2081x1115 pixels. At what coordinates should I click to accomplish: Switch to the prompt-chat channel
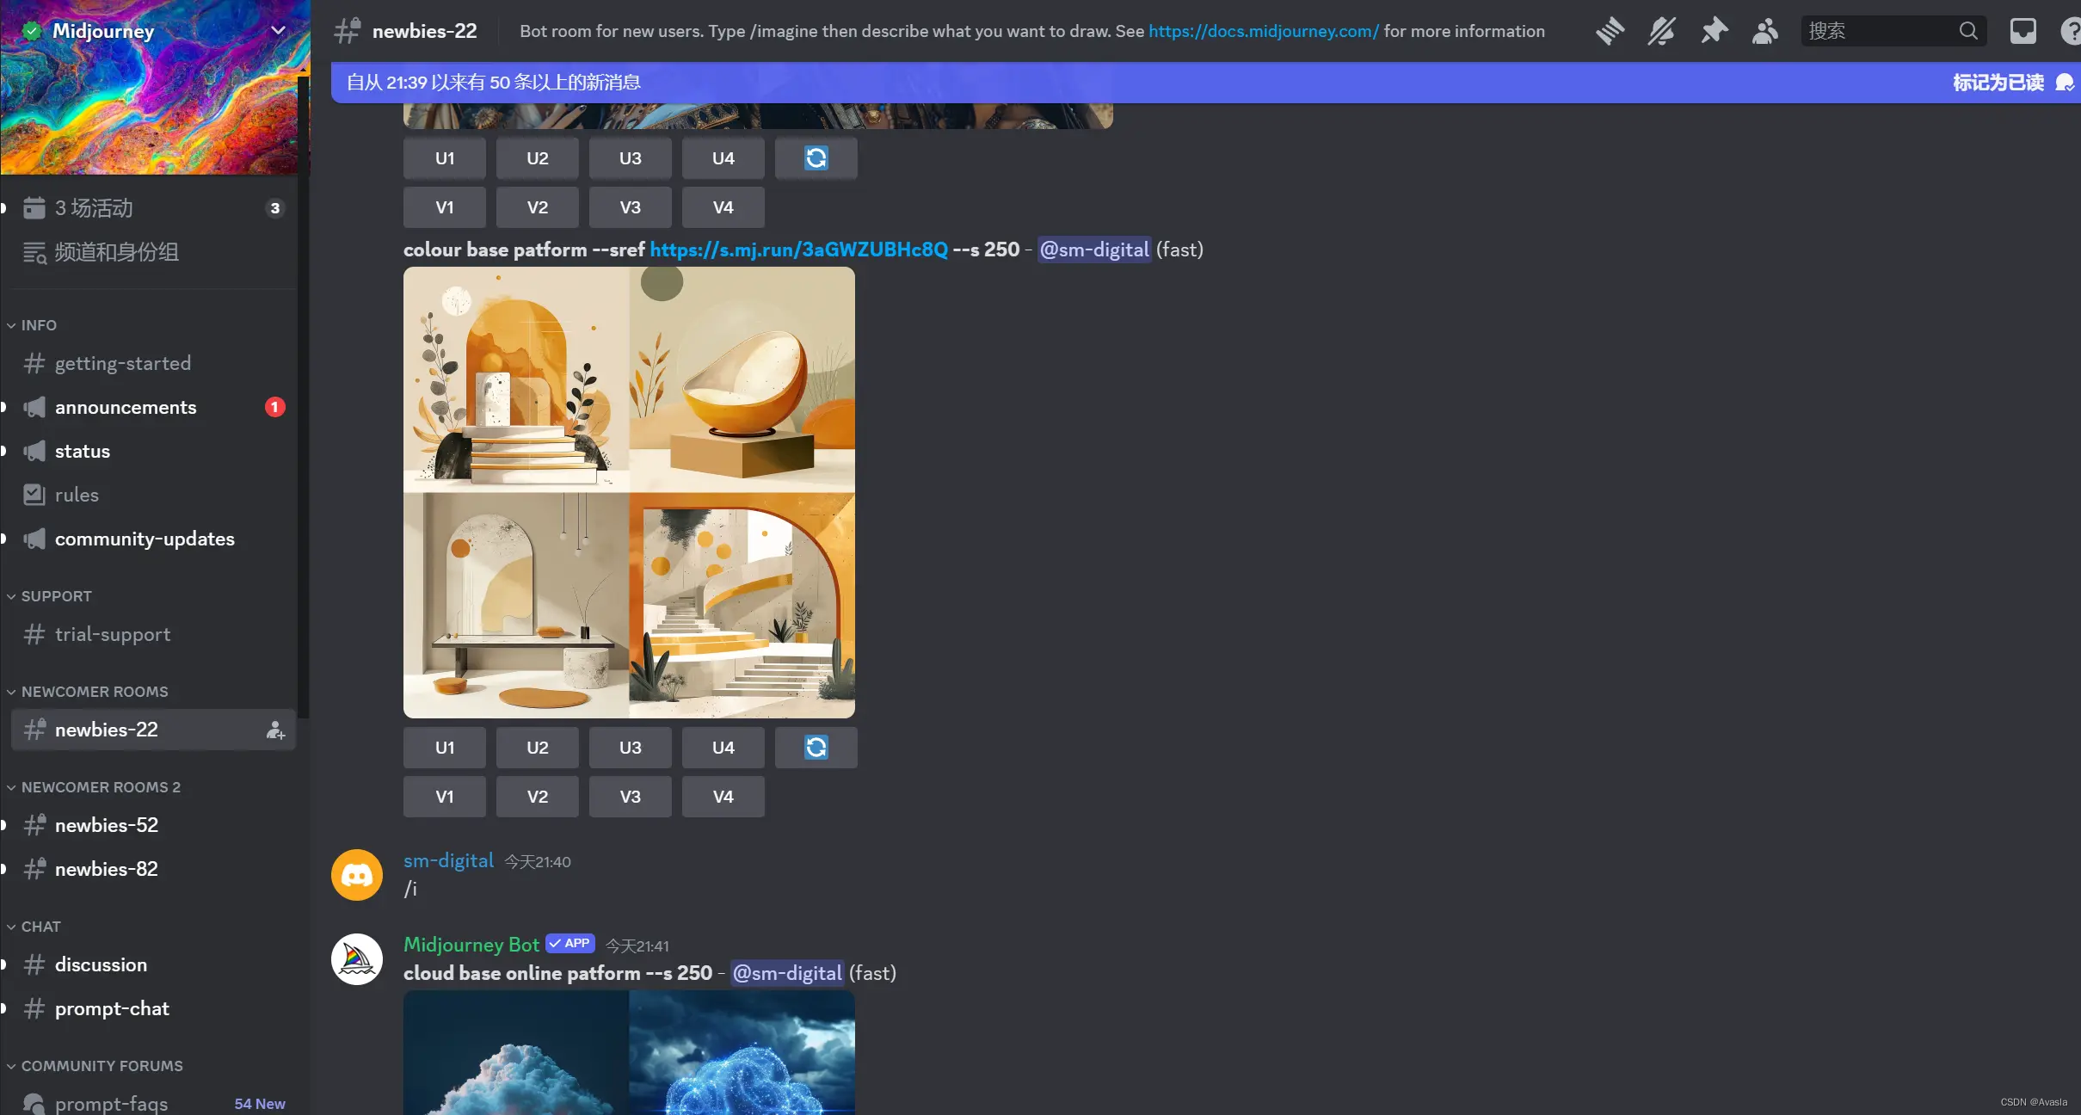(112, 1008)
